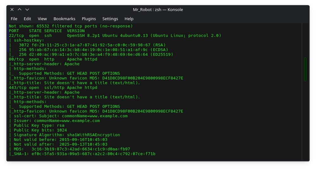Click the 'MD5: 3c16:3b19' fingerprint line
The image size is (316, 169).
[70, 149]
